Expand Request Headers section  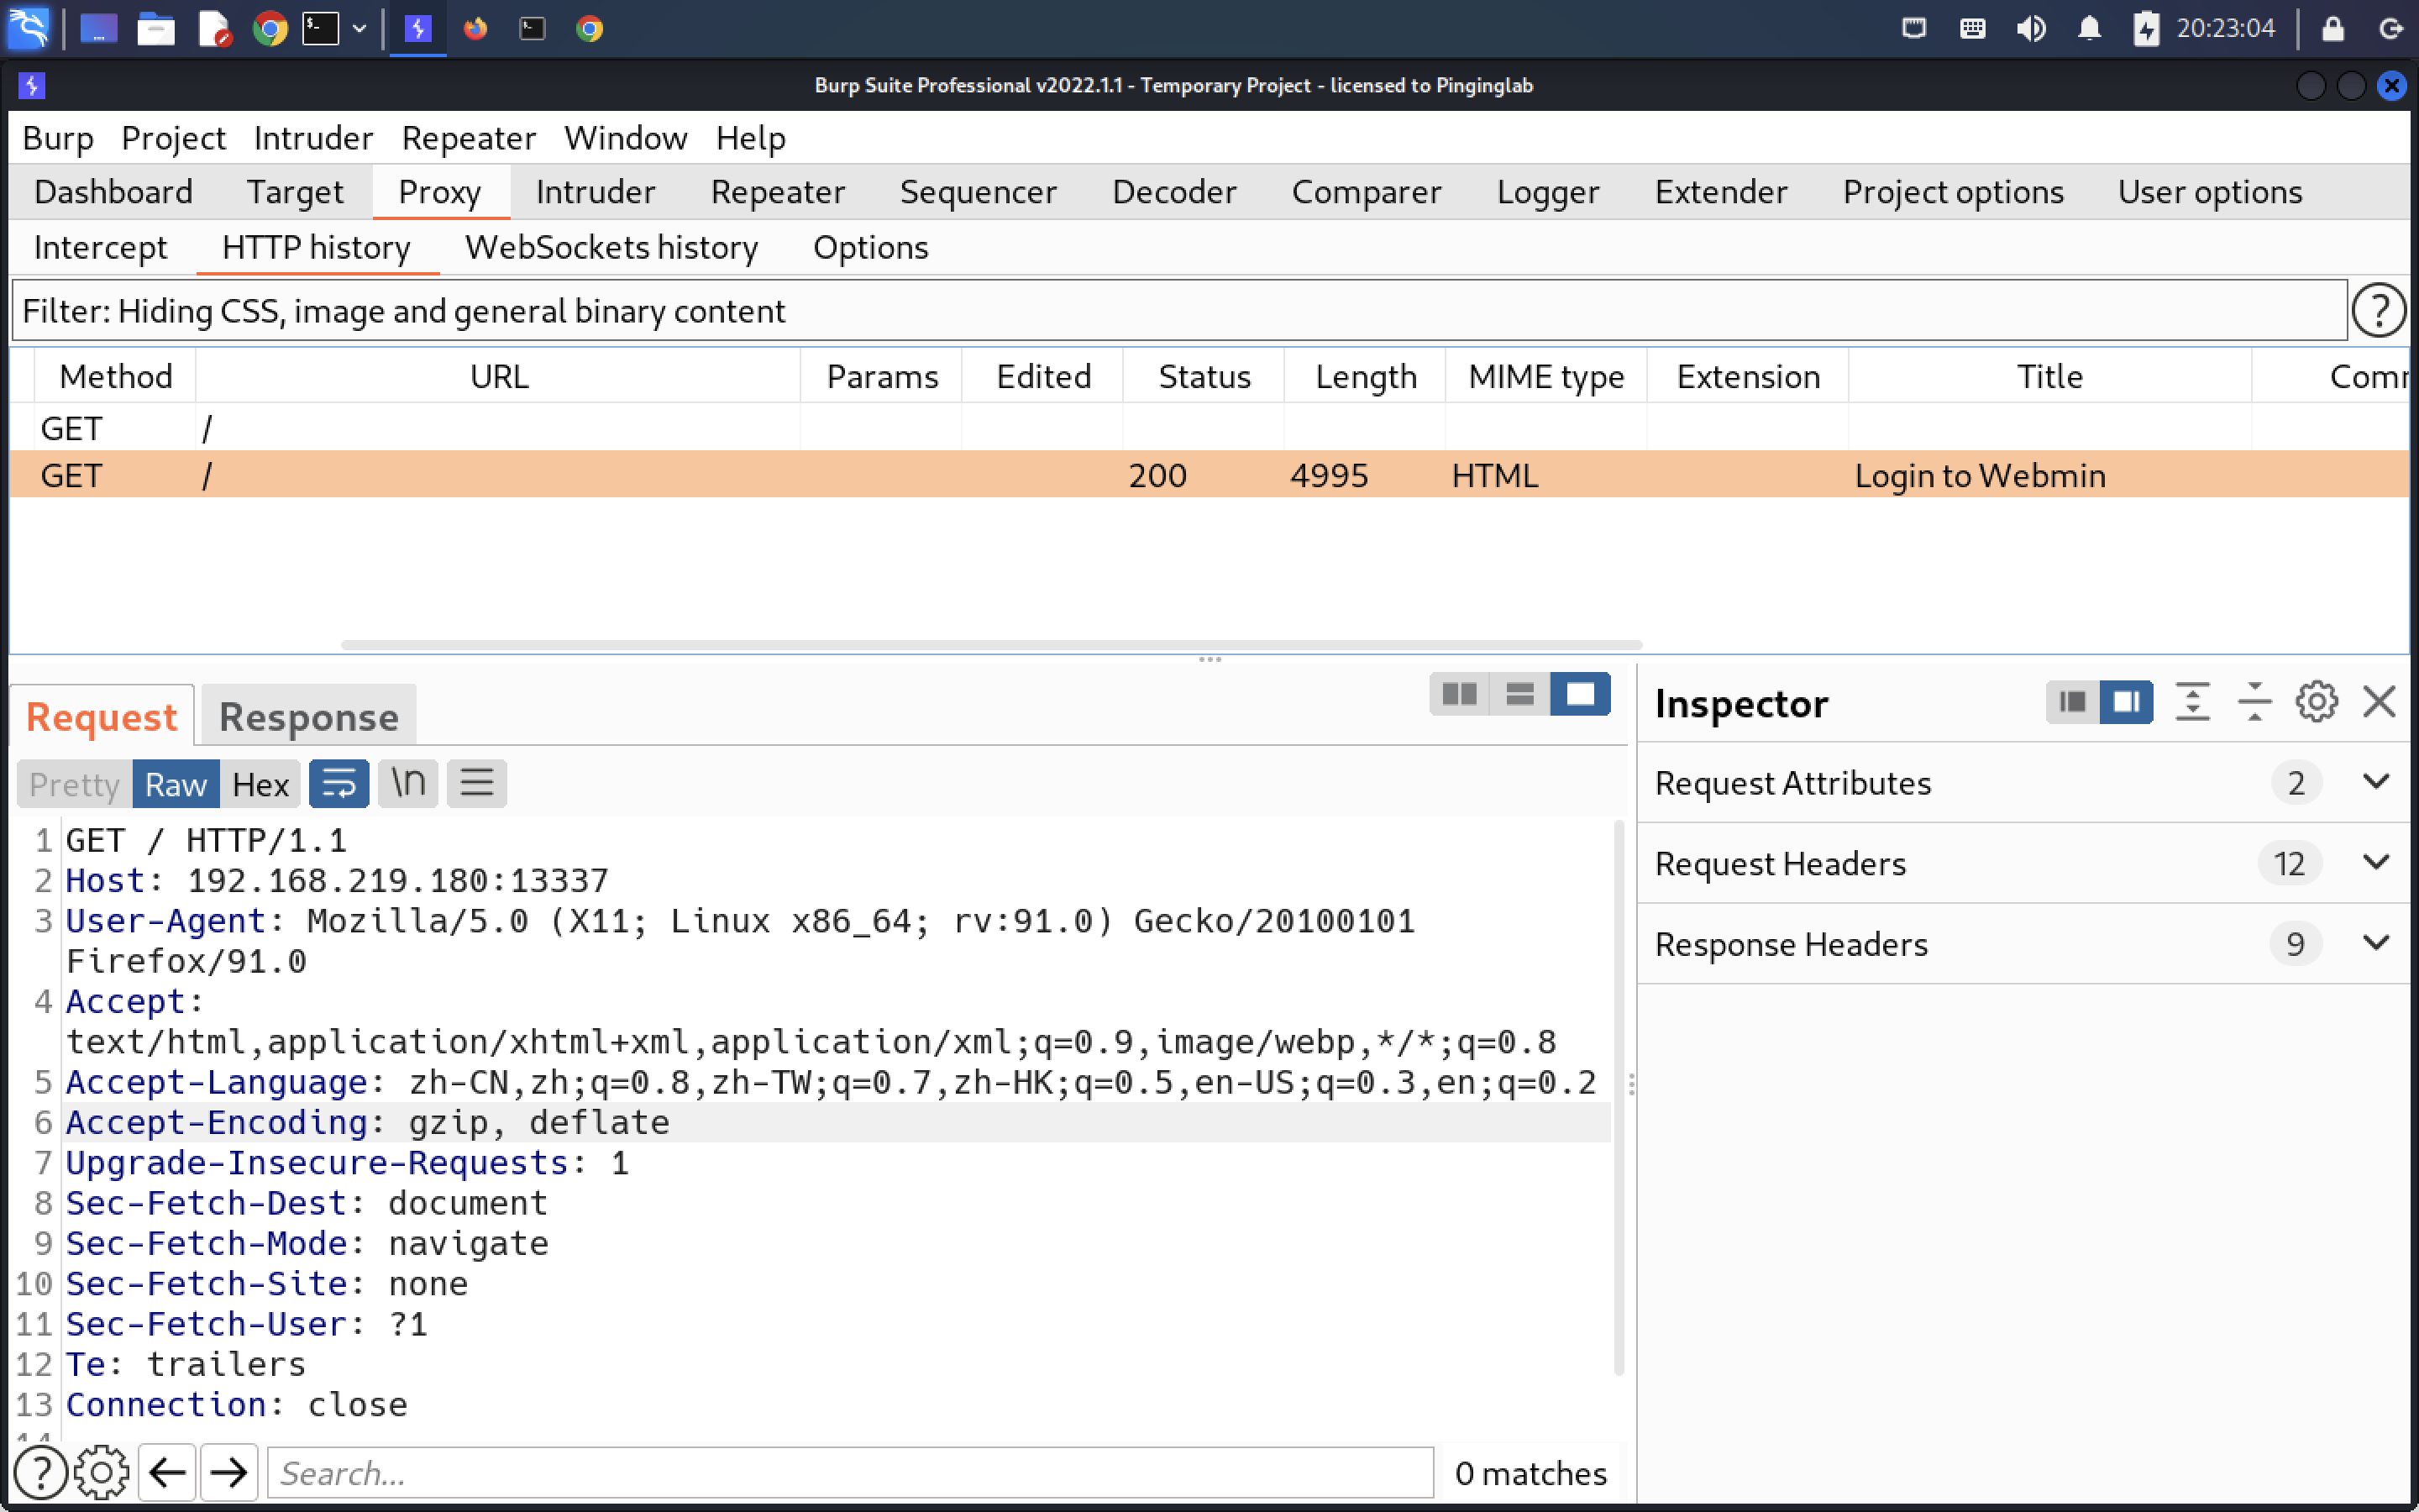[2375, 863]
